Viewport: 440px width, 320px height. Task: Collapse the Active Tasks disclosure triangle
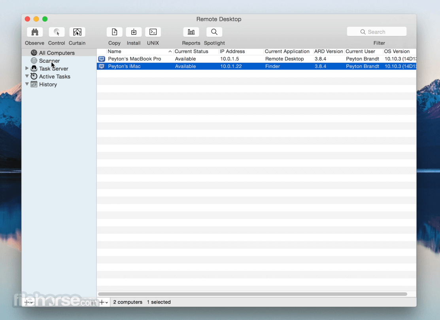[27, 76]
